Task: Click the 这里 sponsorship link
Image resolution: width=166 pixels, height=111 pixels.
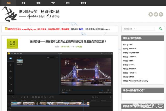Action: [81, 29]
